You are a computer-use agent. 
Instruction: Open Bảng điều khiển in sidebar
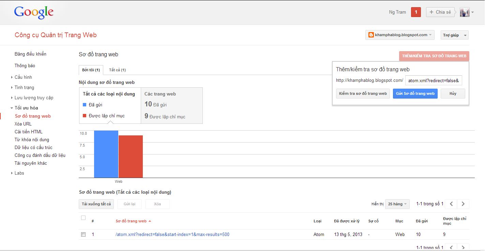(30, 54)
